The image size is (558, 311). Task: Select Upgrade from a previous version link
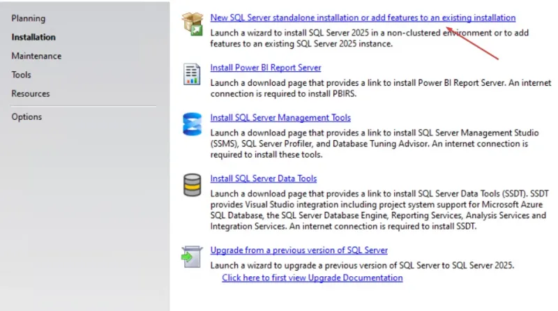[x=299, y=250]
